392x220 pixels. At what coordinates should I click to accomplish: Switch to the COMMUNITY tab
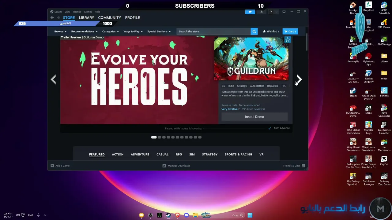coord(110,18)
